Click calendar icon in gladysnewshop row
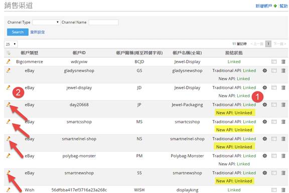 click(x=274, y=70)
